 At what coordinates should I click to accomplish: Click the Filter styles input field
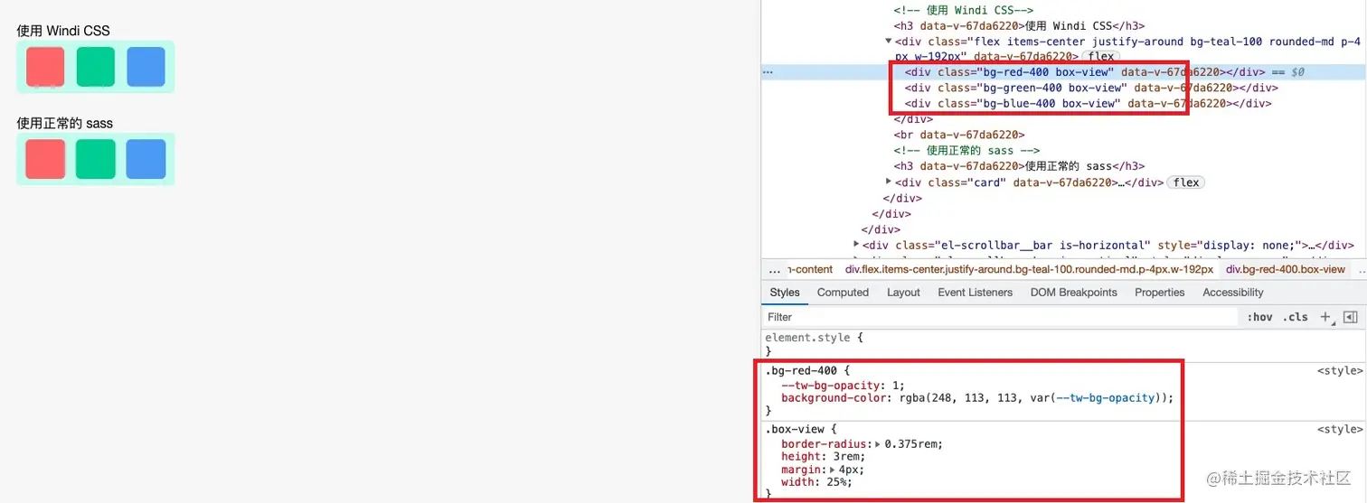tap(1000, 317)
